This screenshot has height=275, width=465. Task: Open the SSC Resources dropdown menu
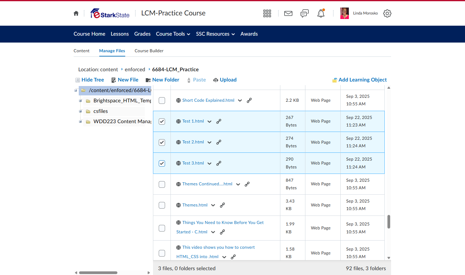[215, 34]
